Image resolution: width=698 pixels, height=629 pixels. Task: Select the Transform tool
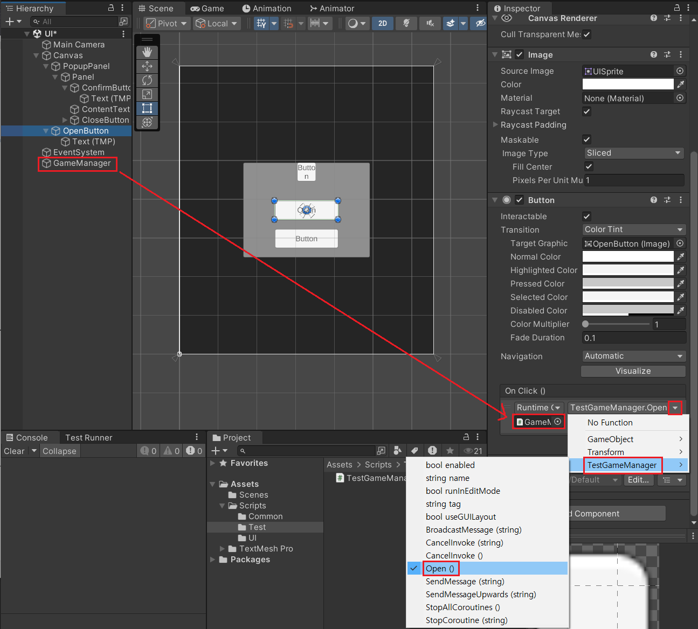click(147, 122)
